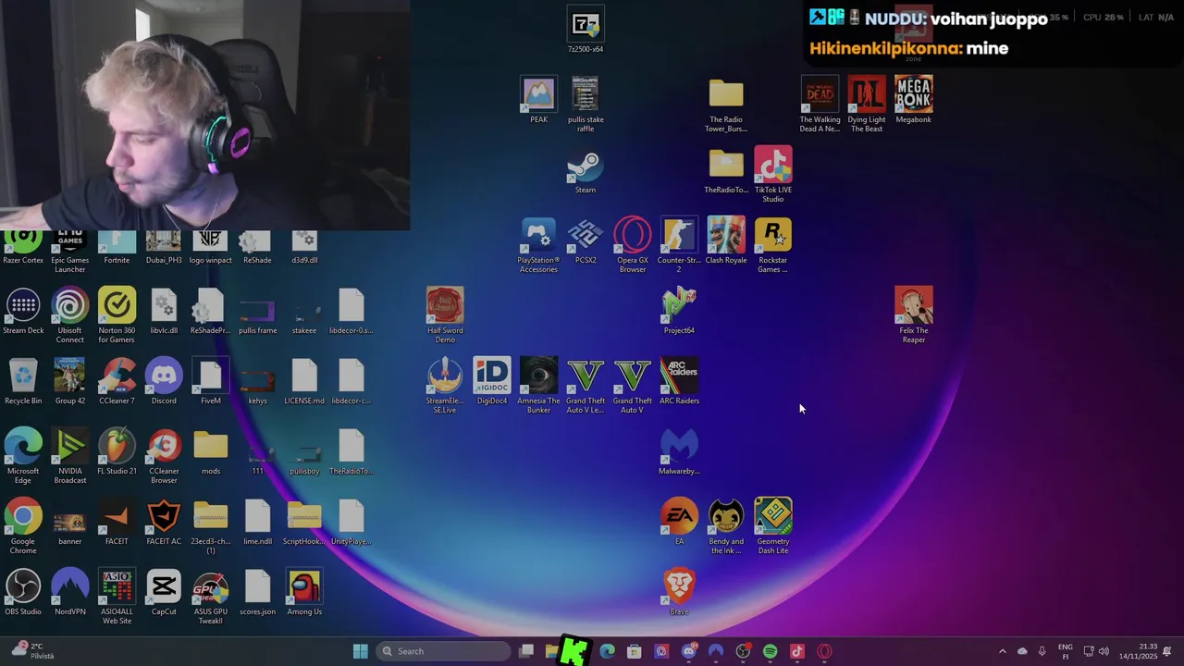This screenshot has height=666, width=1184.
Task: Open Grand Theft Auto V Legacy icon
Action: pos(586,385)
